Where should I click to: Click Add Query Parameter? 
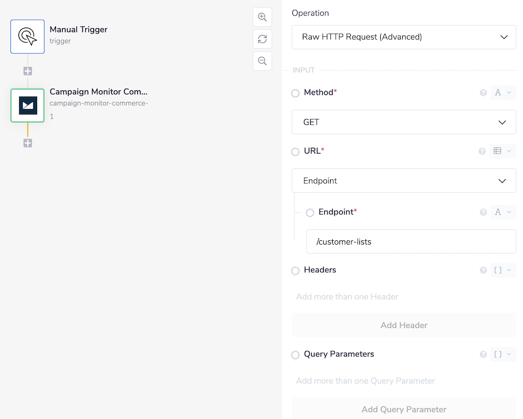pyautogui.click(x=404, y=409)
